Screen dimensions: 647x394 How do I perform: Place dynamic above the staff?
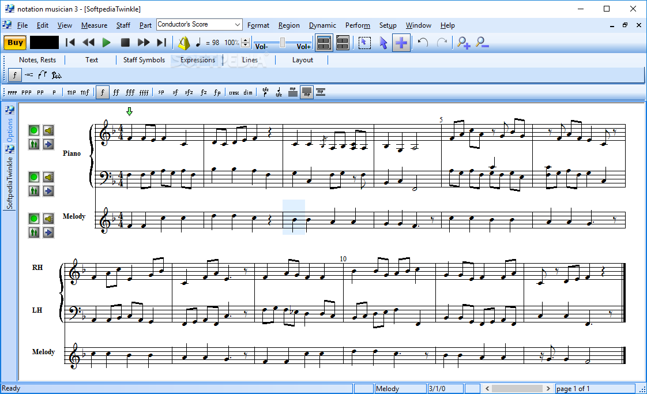click(x=292, y=92)
